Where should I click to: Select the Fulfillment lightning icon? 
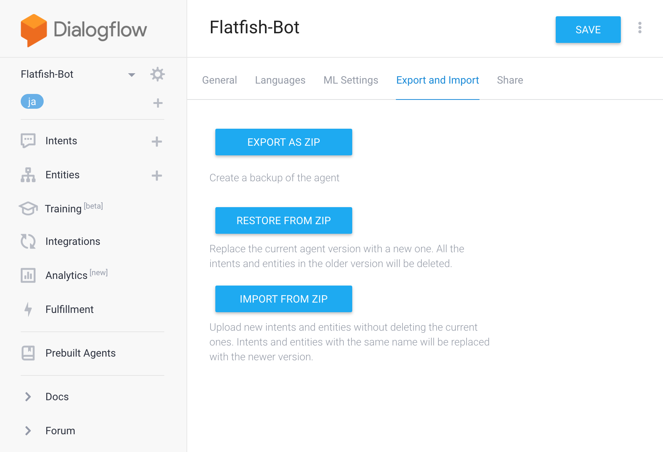click(28, 309)
